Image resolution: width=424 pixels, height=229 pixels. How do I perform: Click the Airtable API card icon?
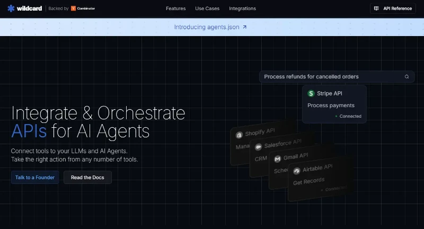click(x=297, y=171)
